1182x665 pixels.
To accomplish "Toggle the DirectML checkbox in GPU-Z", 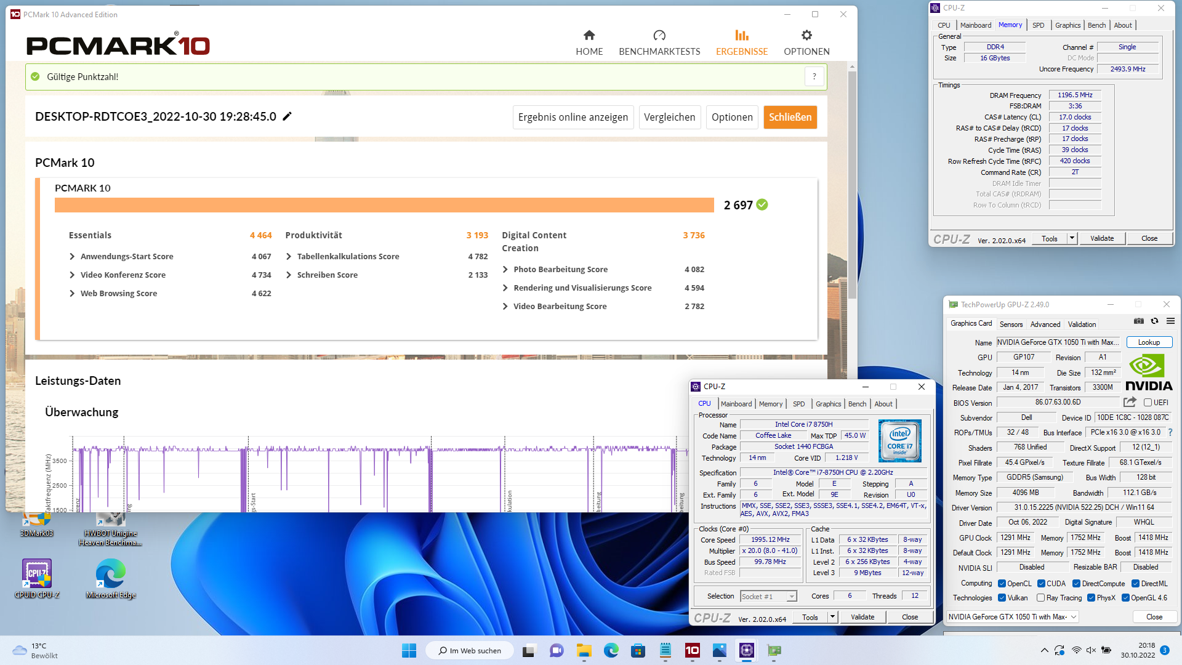I will 1135,584.
